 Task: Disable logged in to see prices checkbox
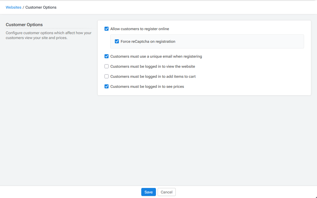[x=106, y=86]
